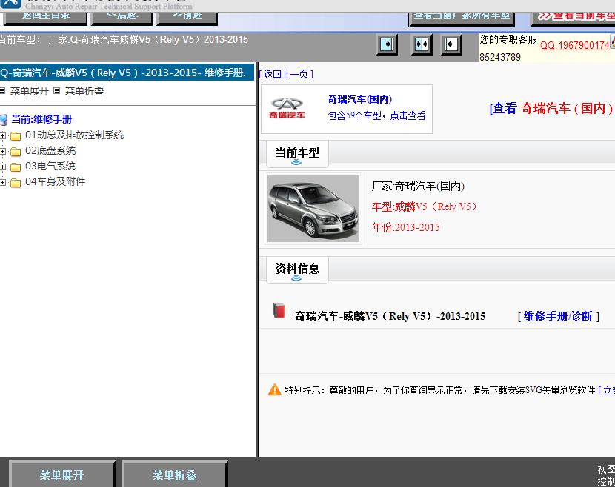Viewport: 615px width, 487px height.
Task: Click the blue 维修手册 header bar in left panel
Action: (x=127, y=73)
